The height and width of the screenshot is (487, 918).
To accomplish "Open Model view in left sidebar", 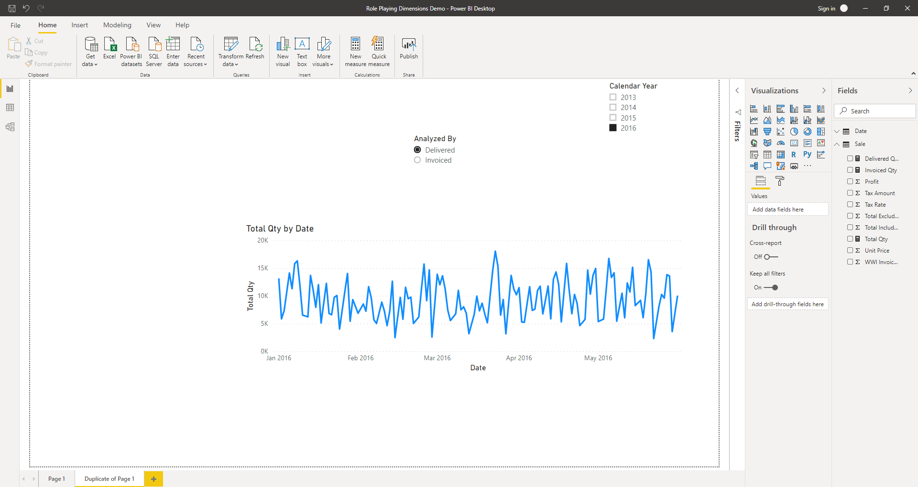I will 10,127.
